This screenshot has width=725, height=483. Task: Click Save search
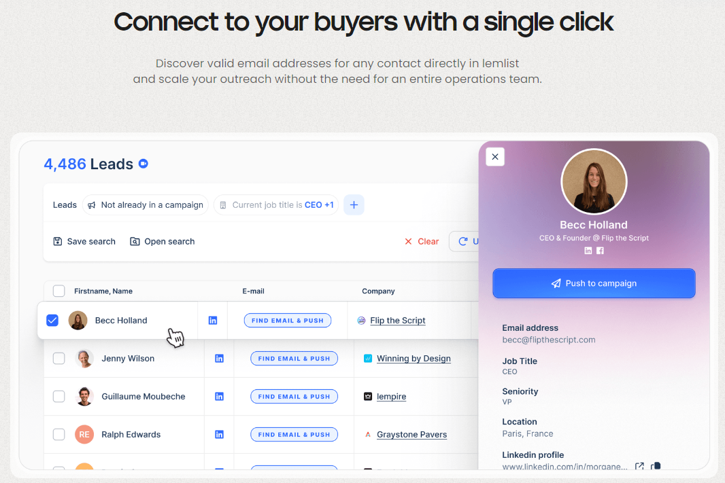84,242
